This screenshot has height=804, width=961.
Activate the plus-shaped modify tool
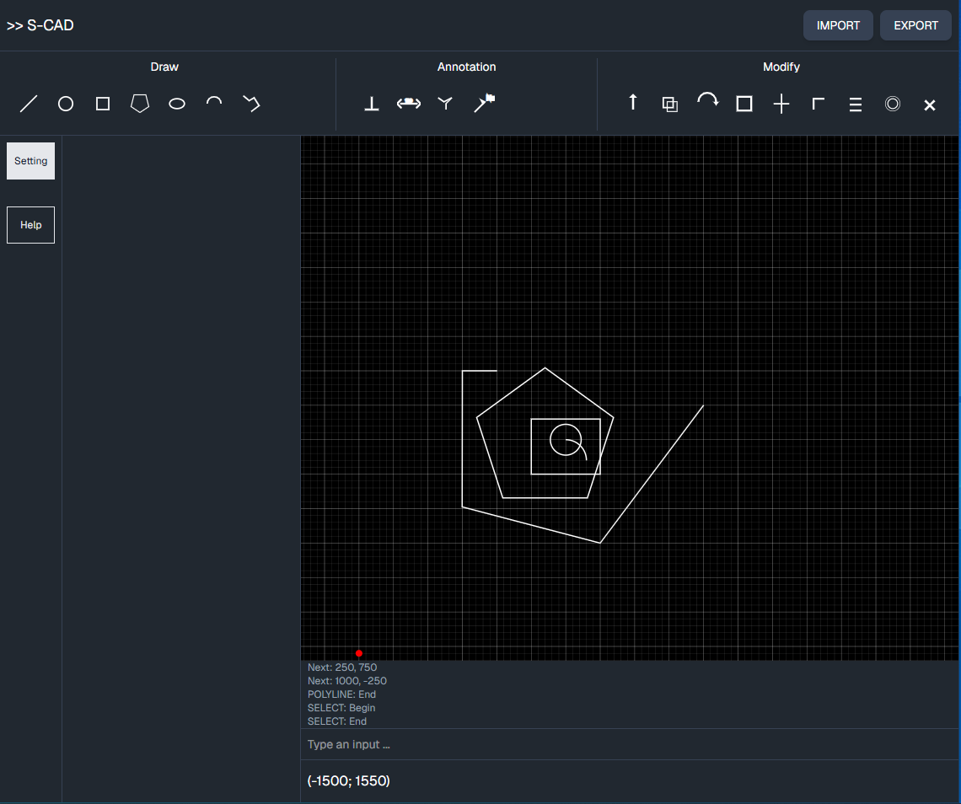pyautogui.click(x=781, y=104)
